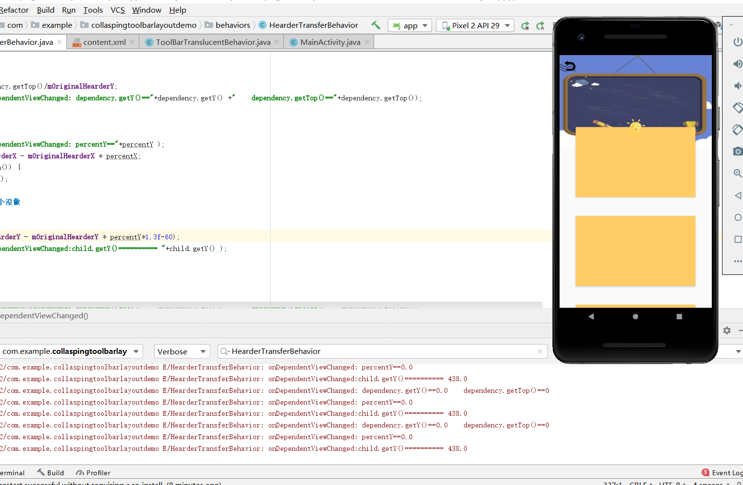Open the process selector com.example.collaspingtoolbarlay dropdown
Screen dimensions: 743x485
tap(71, 351)
